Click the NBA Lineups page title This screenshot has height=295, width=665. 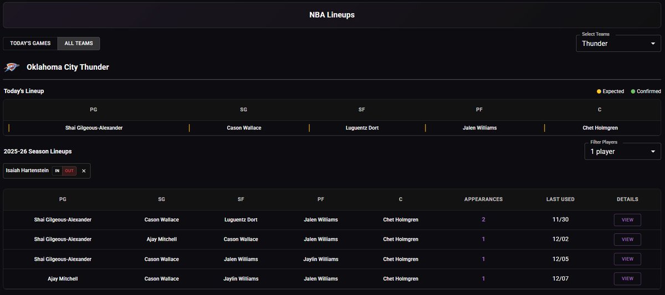(332, 15)
